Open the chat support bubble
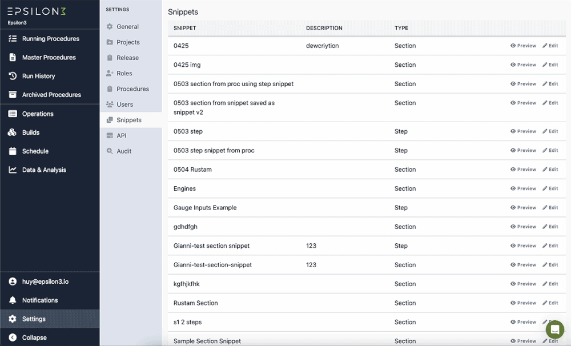This screenshot has height=346, width=571. (554, 329)
